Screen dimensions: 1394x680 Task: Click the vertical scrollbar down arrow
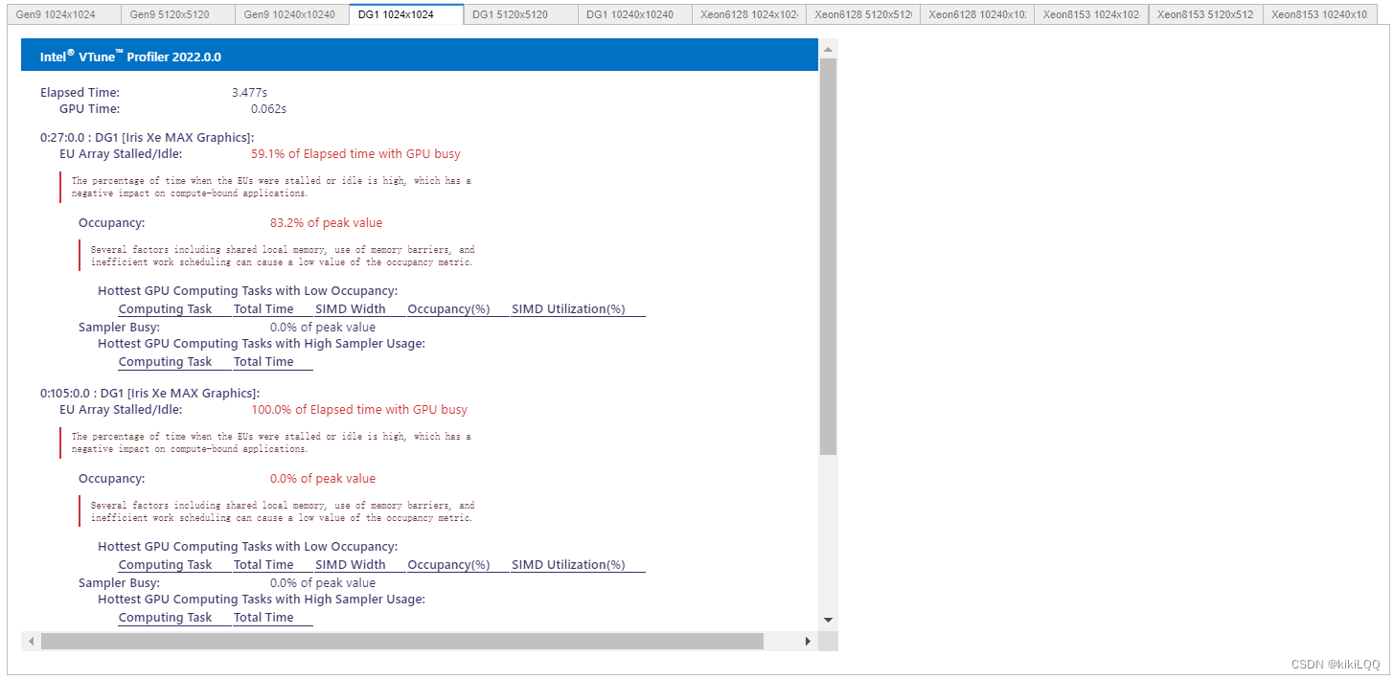click(829, 621)
